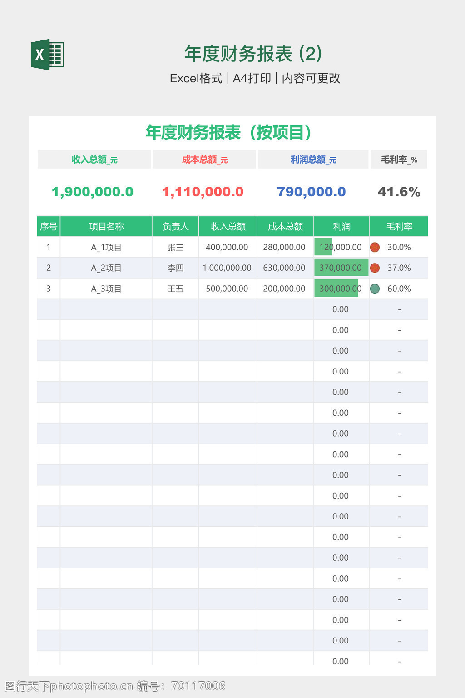Click the red indicator beside 37.0%

[375, 268]
